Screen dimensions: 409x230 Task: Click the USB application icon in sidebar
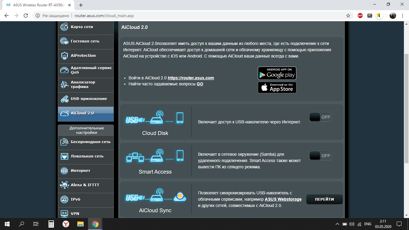point(64,99)
